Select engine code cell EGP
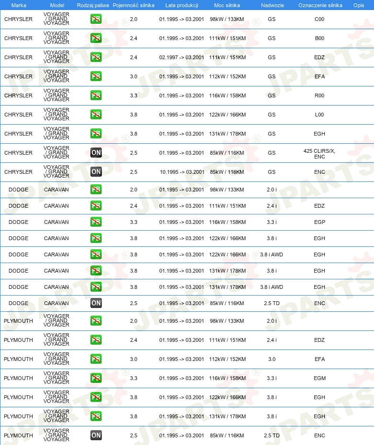Image resolution: width=374 pixels, height=445 pixels. click(319, 222)
